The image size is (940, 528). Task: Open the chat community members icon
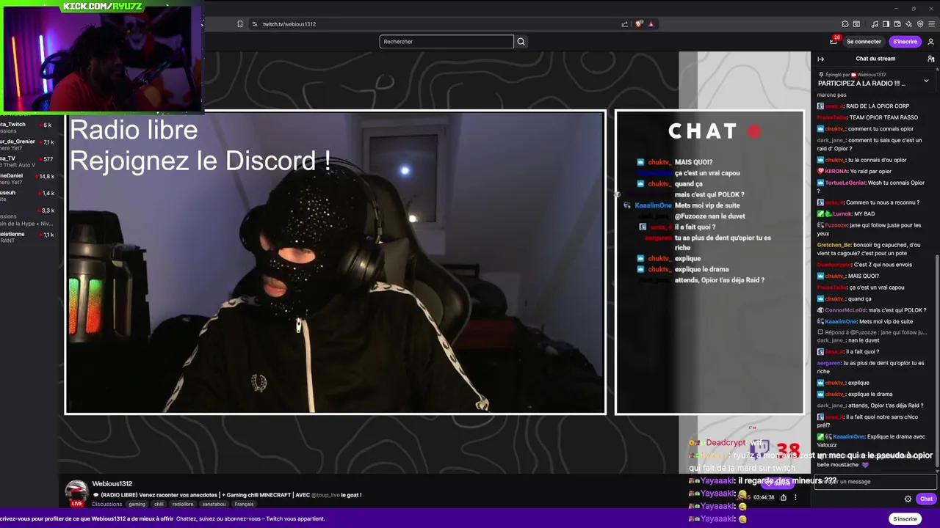(x=930, y=59)
